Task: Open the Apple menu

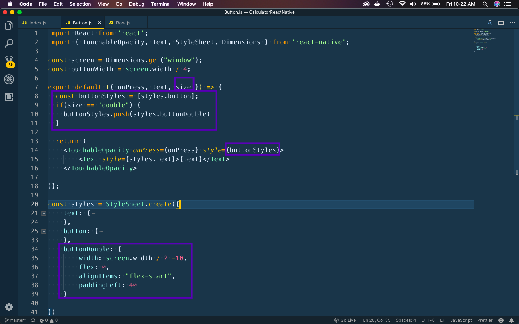Action: click(10, 4)
